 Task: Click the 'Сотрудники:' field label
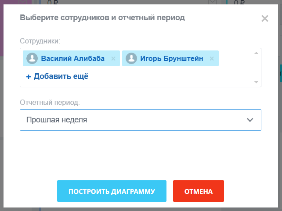point(40,41)
